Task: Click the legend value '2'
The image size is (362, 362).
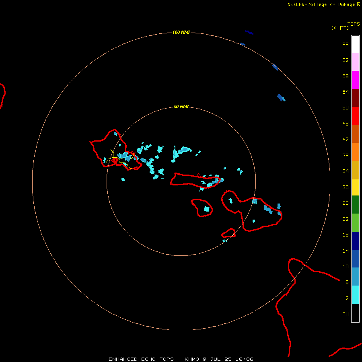Action: coord(347,298)
